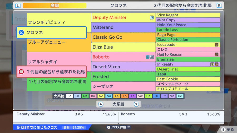Select the Ne lineage swatch
Screen dimensions: 237x133
pyautogui.click(x=101, y=96)
